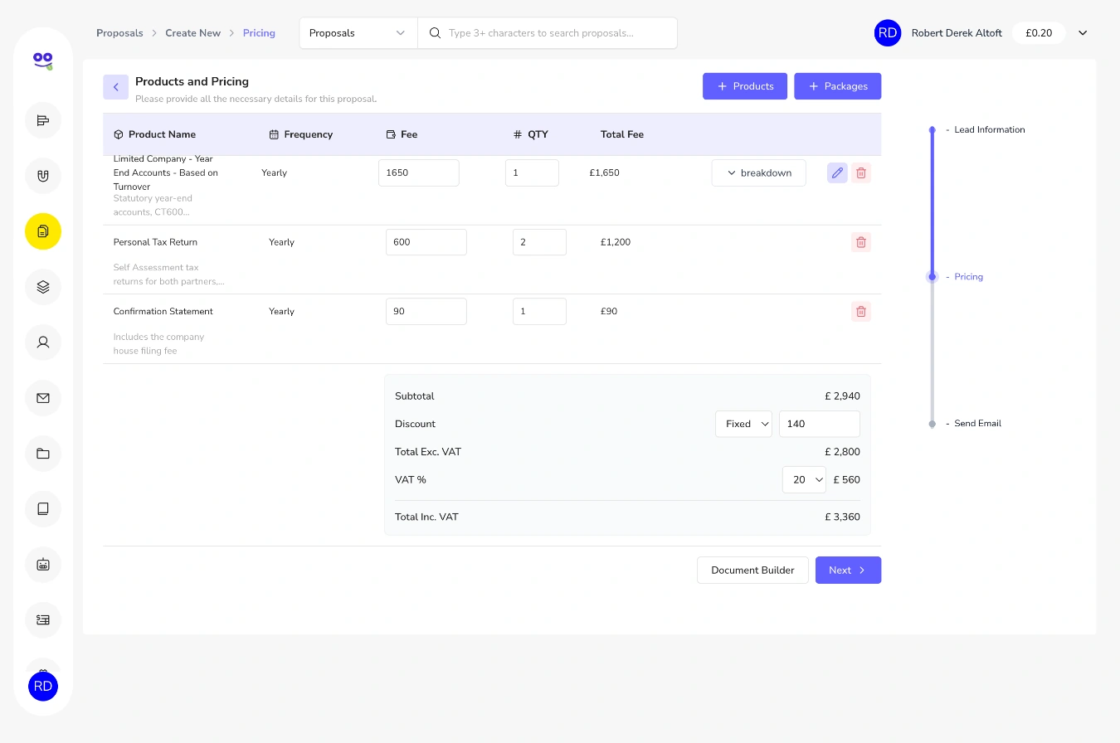Click the Personal Tax Return quantity field
Screen dimensions: 1120x743
click(x=539, y=242)
